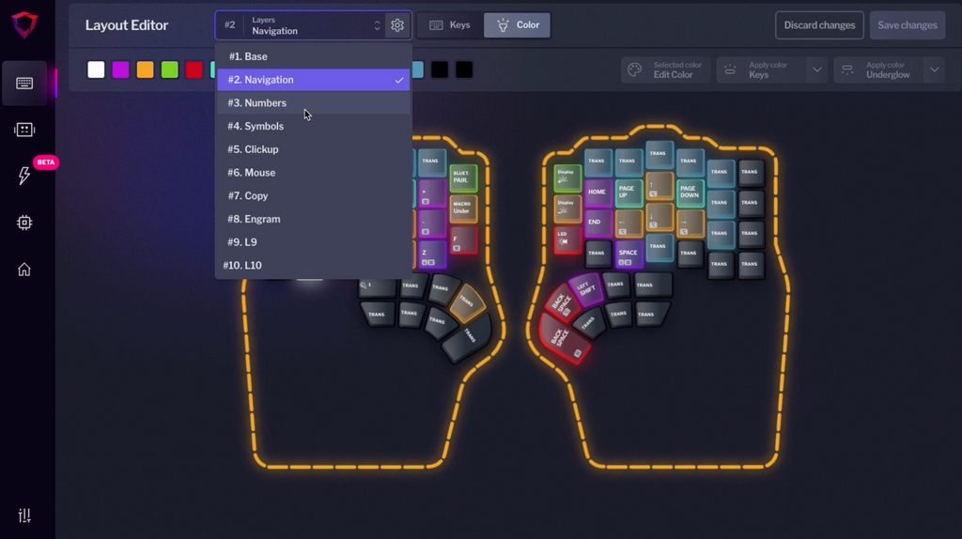The height and width of the screenshot is (539, 962).
Task: Click the lightning bolt BETA sidebar icon
Action: coord(24,176)
